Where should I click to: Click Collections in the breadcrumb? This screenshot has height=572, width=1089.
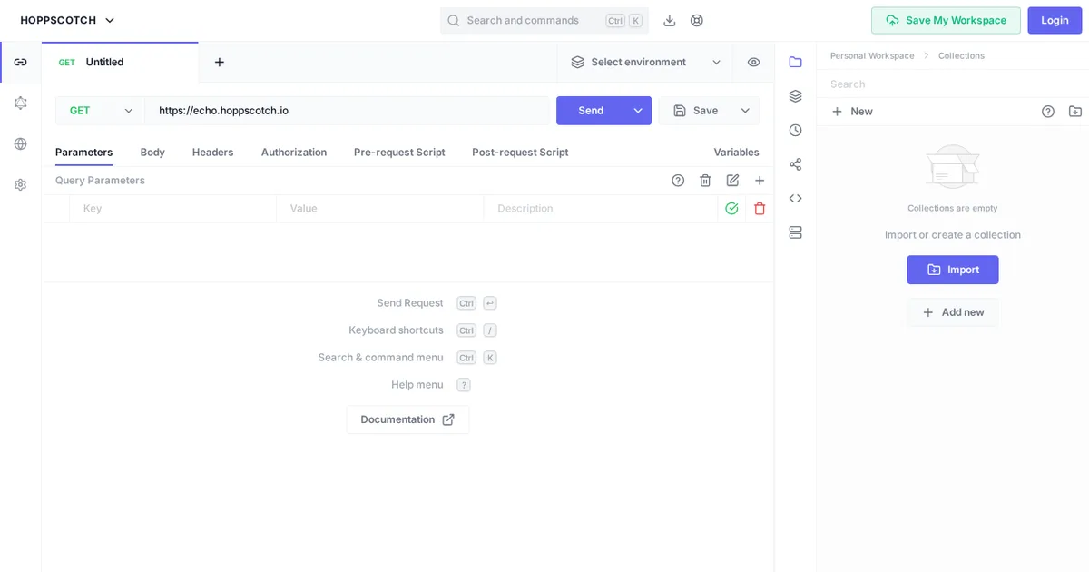[961, 55]
